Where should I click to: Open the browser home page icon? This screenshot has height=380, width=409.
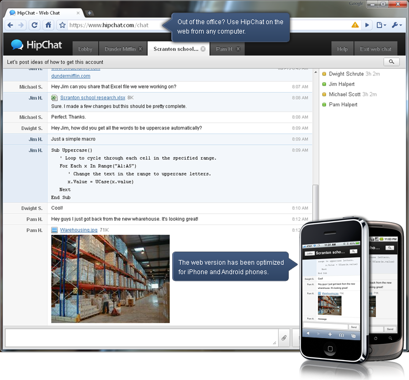click(48, 25)
